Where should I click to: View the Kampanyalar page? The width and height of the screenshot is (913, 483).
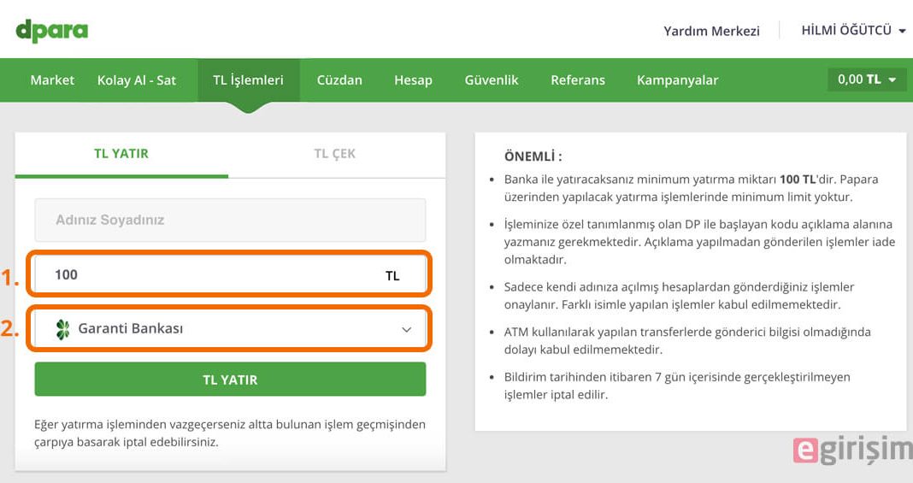[677, 80]
